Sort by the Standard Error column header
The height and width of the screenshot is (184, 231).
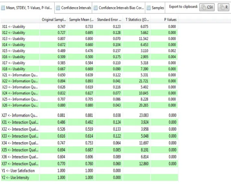(x=109, y=20)
